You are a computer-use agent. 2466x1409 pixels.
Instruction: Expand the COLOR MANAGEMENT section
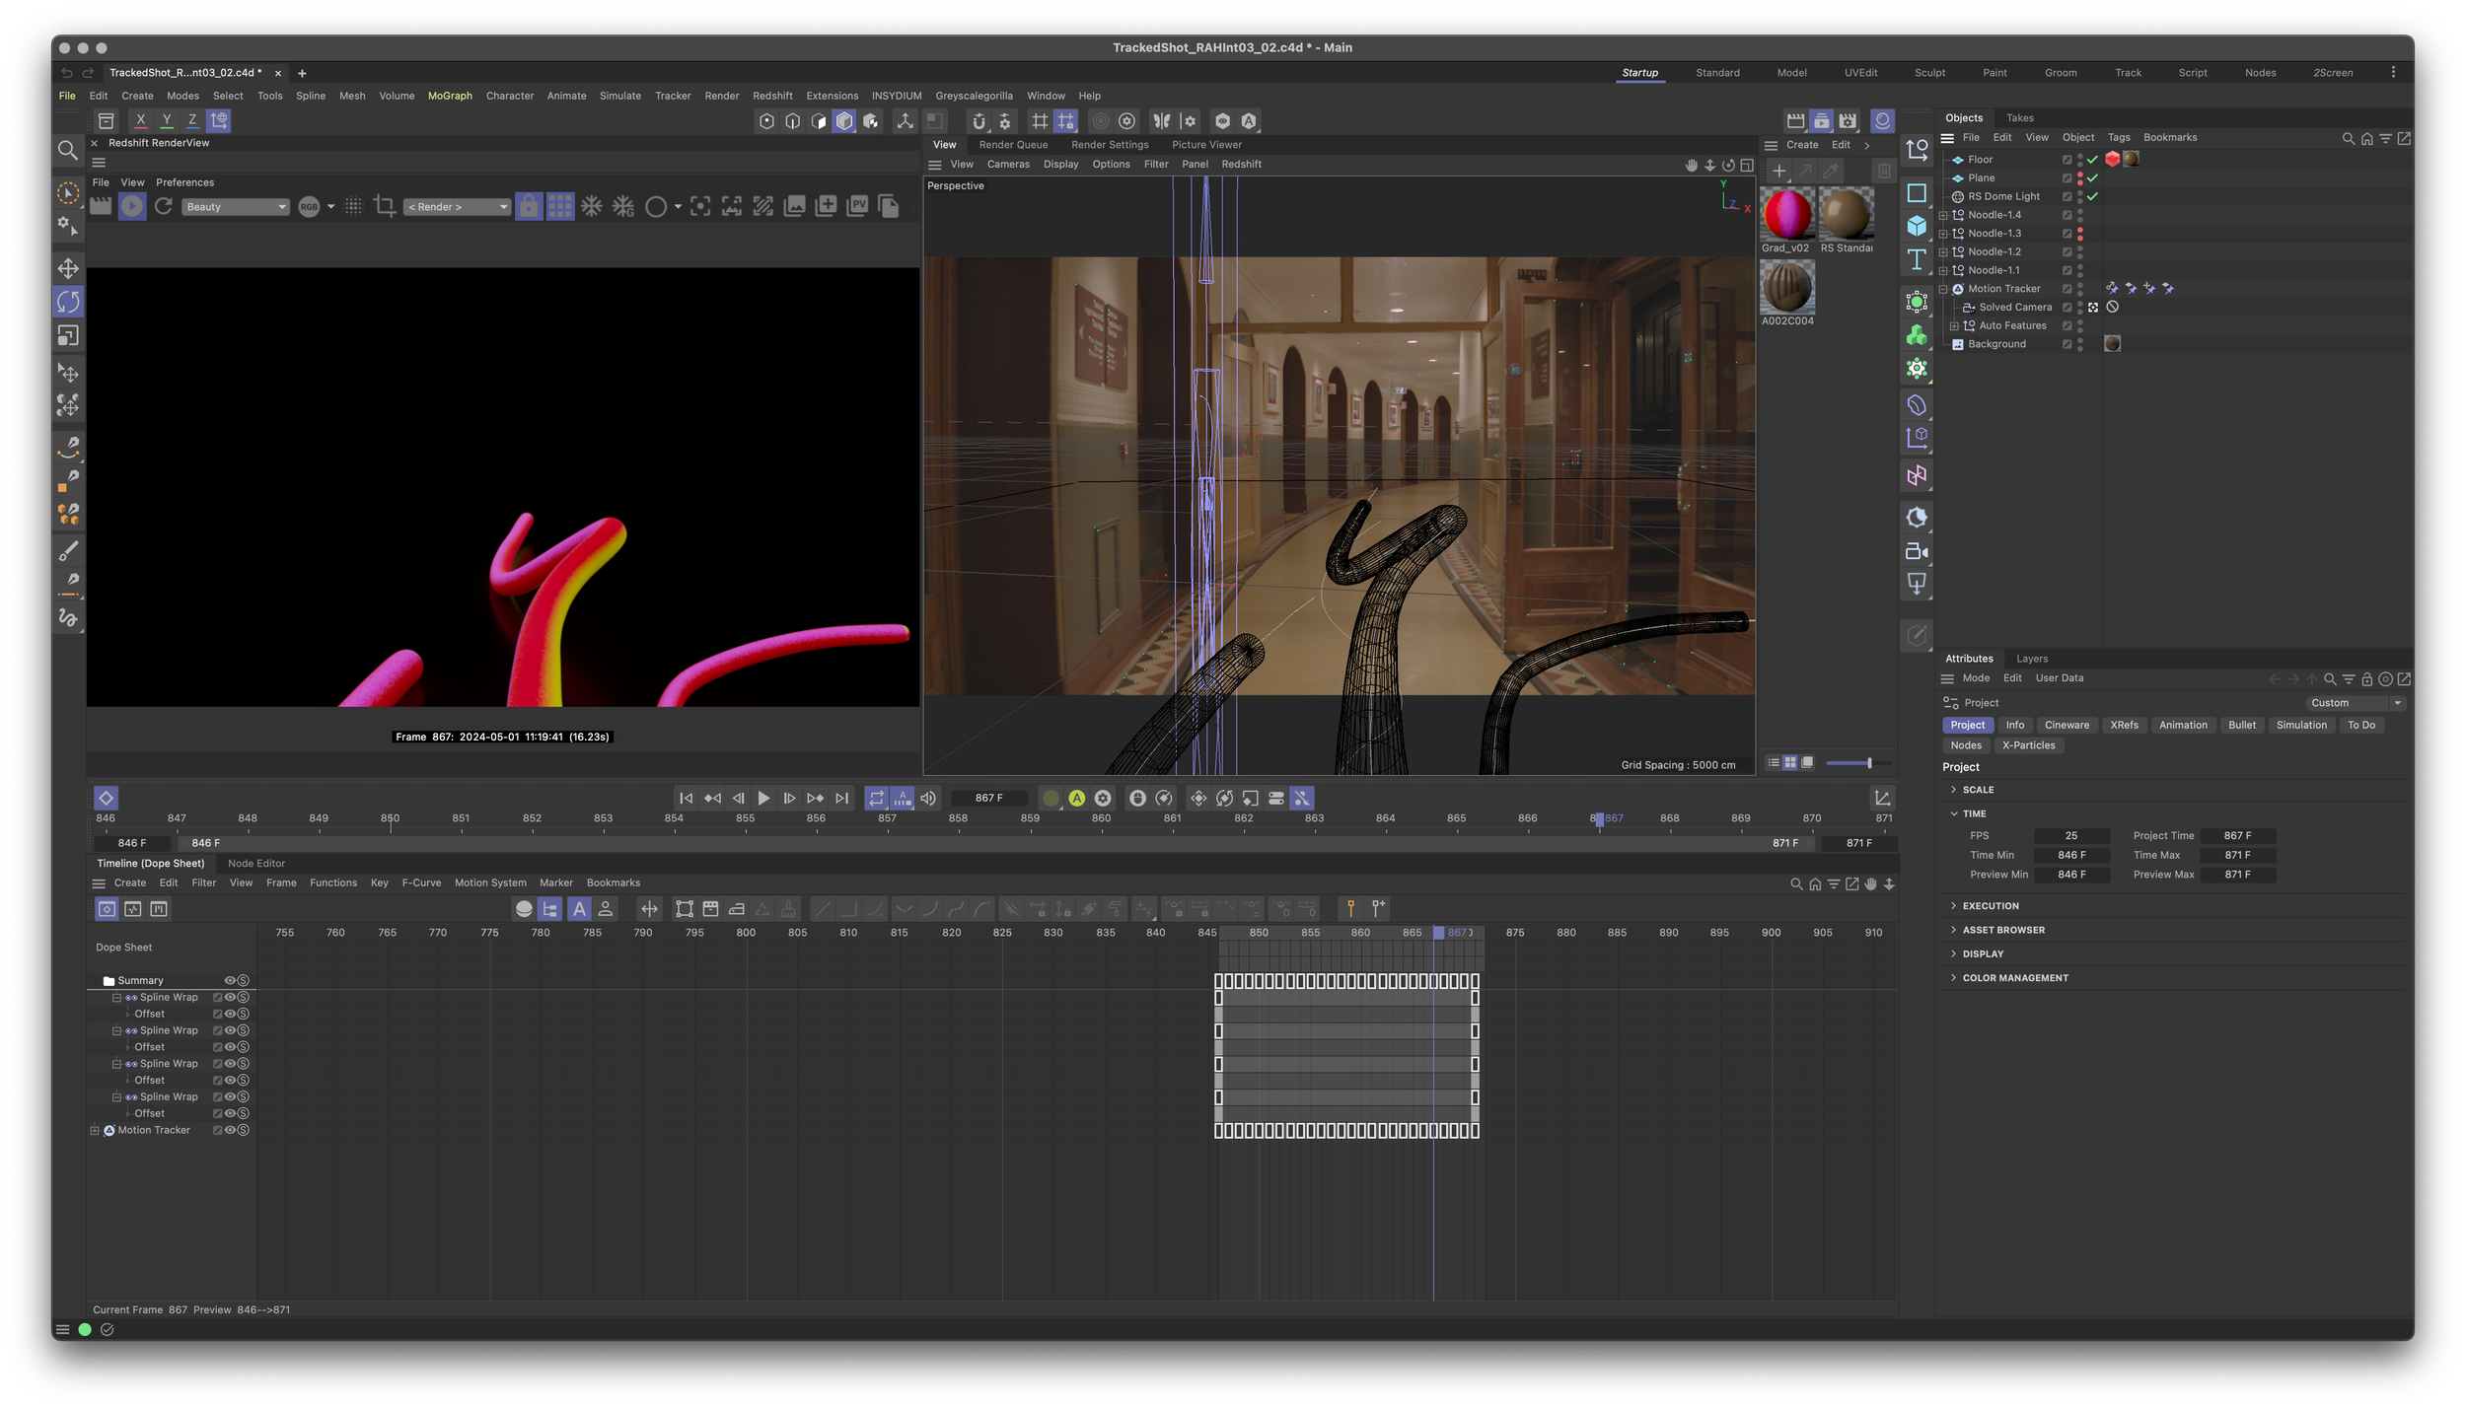(1953, 977)
